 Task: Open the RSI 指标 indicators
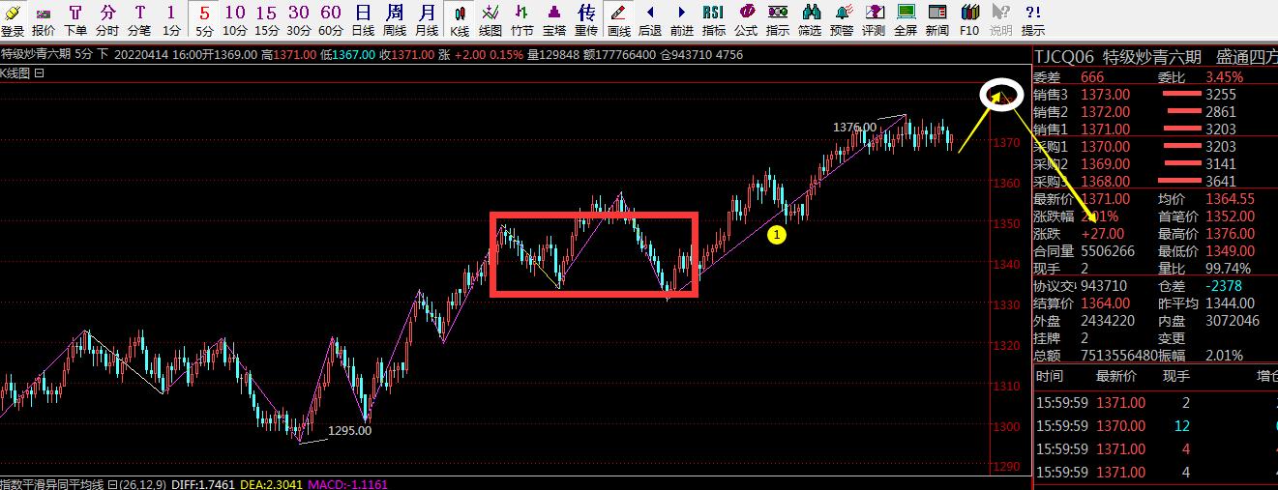(714, 19)
